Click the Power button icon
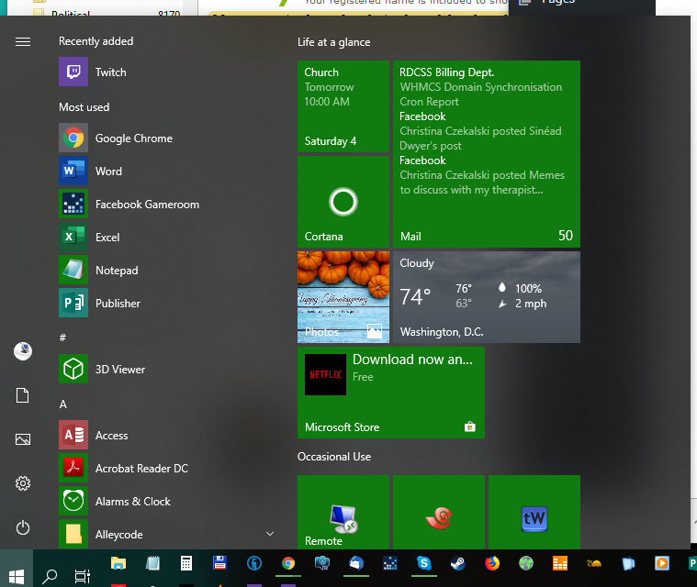 coord(23,527)
